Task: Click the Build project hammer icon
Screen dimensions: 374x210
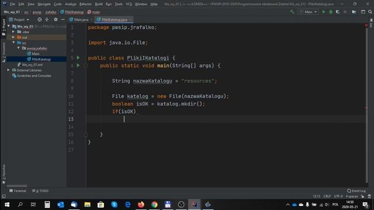Action: pos(292,12)
